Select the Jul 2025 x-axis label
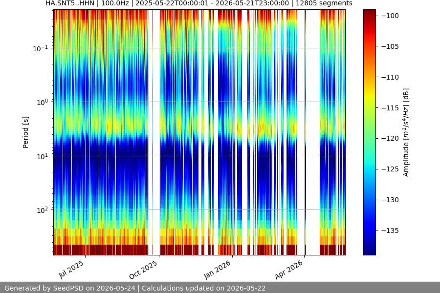Screen dimensions: 440x293 71,269
